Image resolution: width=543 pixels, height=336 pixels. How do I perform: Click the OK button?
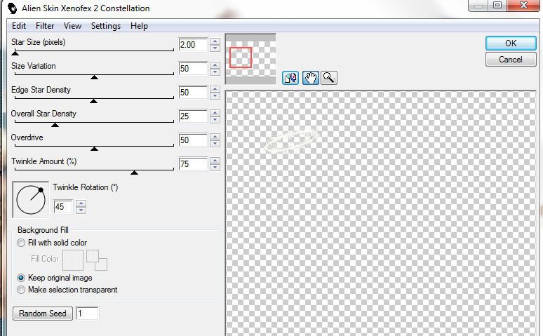click(511, 43)
